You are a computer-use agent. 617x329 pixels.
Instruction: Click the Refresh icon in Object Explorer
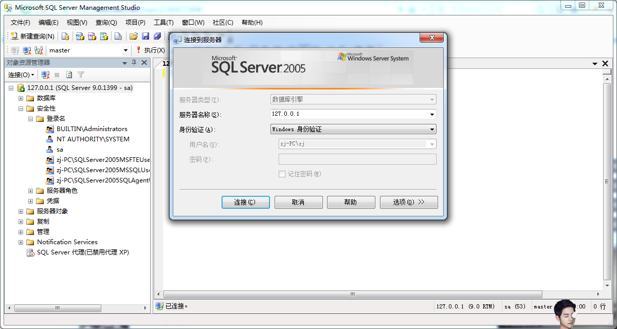[69, 75]
